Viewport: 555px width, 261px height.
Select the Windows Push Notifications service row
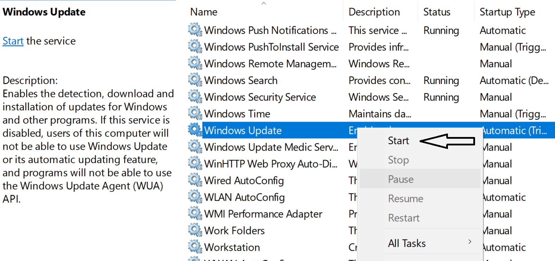click(372, 30)
